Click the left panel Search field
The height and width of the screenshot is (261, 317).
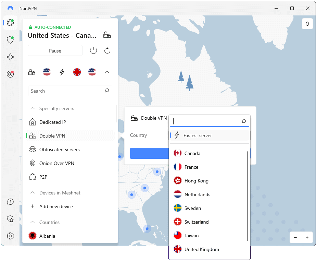click(x=70, y=91)
